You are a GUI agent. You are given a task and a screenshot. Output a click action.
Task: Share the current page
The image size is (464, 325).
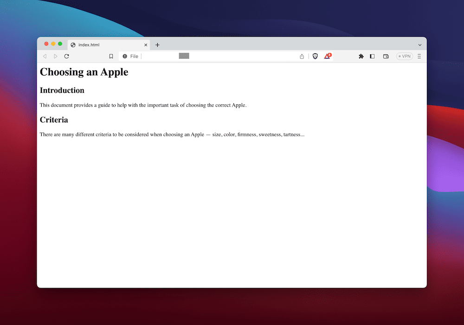[302, 56]
